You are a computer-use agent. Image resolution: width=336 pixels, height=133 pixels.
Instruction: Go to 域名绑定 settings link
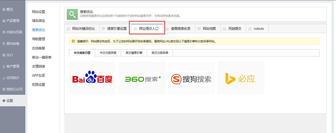(38, 21)
